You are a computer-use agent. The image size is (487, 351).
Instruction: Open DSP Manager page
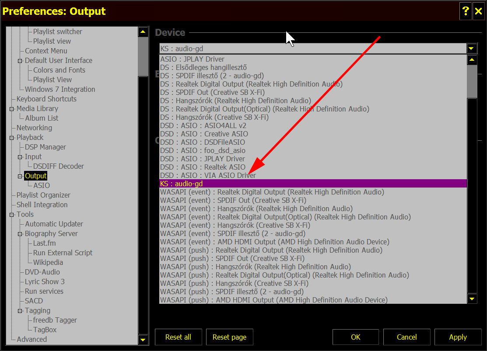pyautogui.click(x=46, y=147)
